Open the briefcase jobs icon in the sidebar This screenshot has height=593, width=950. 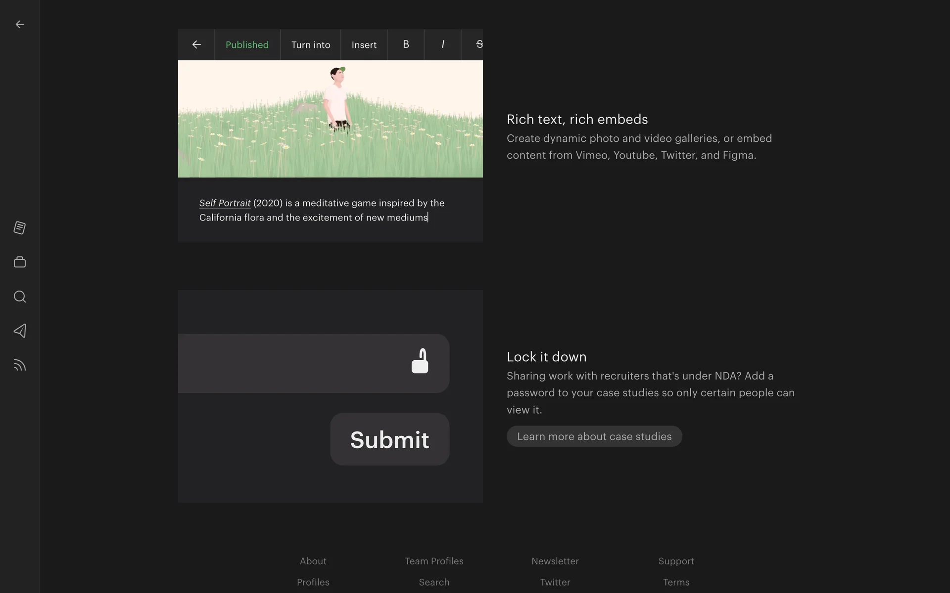click(20, 262)
